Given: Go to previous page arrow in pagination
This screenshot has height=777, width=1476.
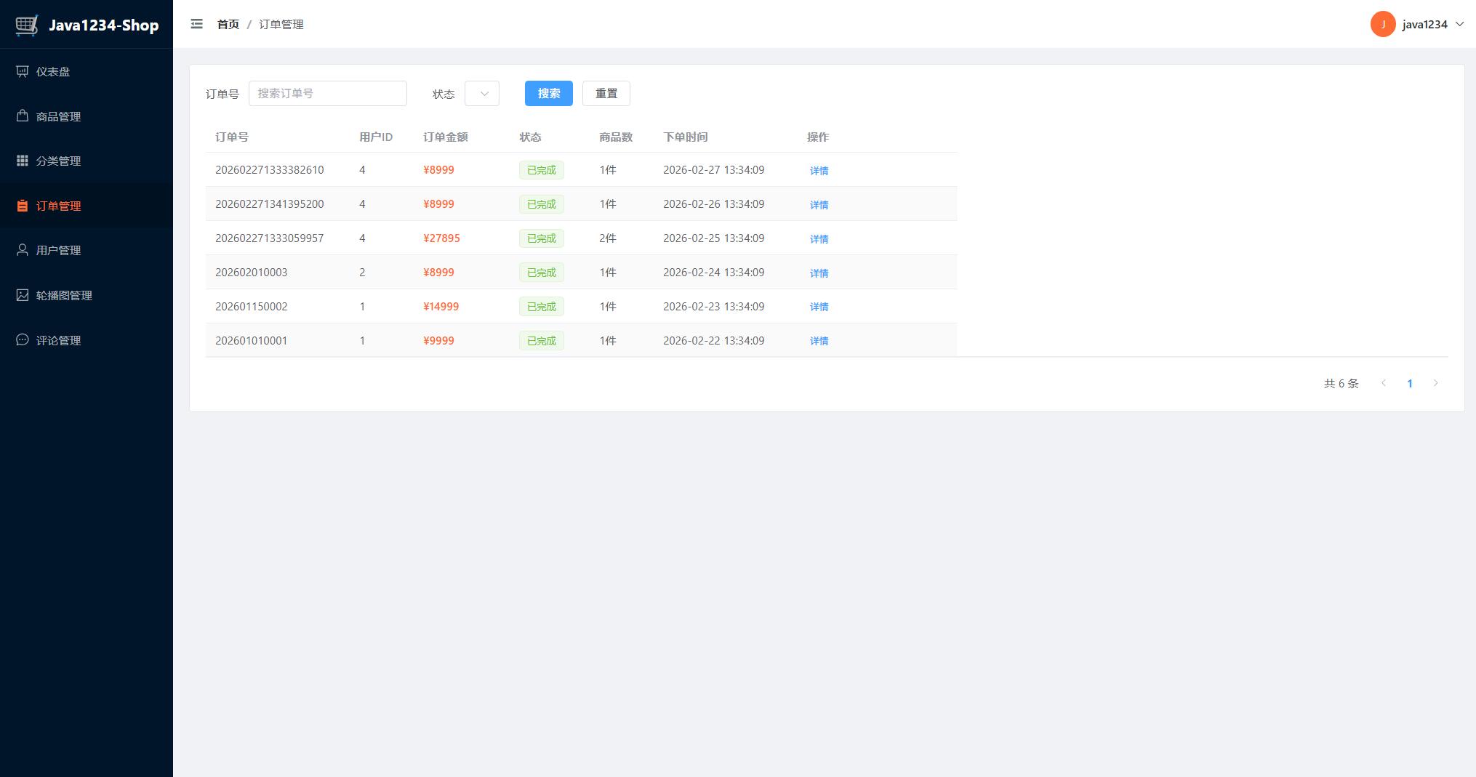Looking at the screenshot, I should point(1384,383).
